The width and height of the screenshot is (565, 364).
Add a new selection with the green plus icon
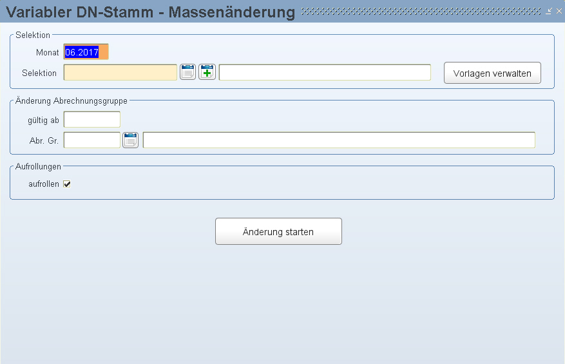207,72
